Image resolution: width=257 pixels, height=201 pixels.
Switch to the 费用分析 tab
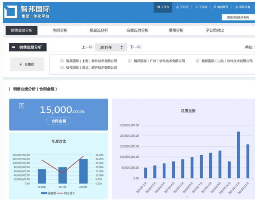[x=176, y=30]
